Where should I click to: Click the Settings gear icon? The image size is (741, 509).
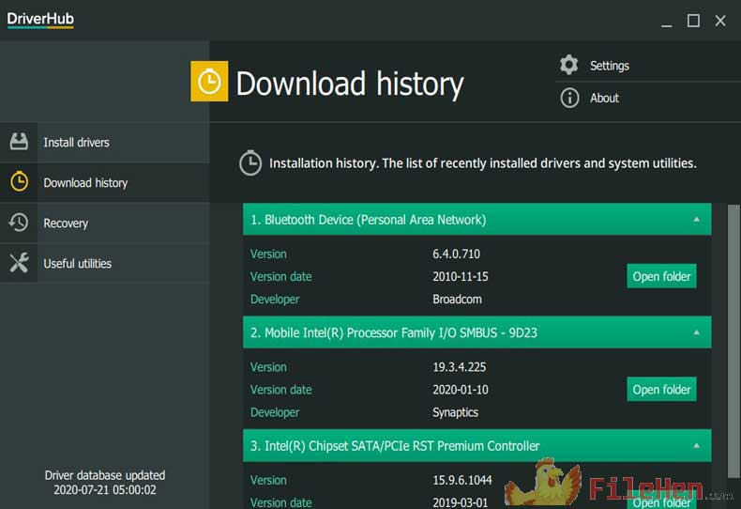pyautogui.click(x=569, y=65)
